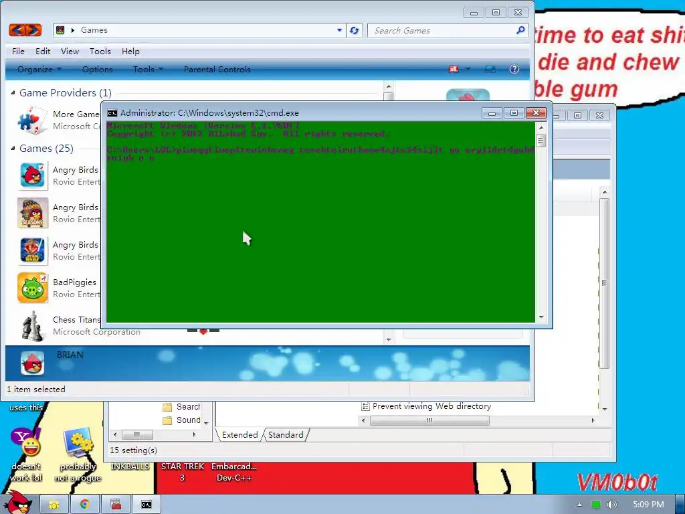Screen dimensions: 685x514
Task: Click the Games folder icon in address bar
Action: coord(61,30)
